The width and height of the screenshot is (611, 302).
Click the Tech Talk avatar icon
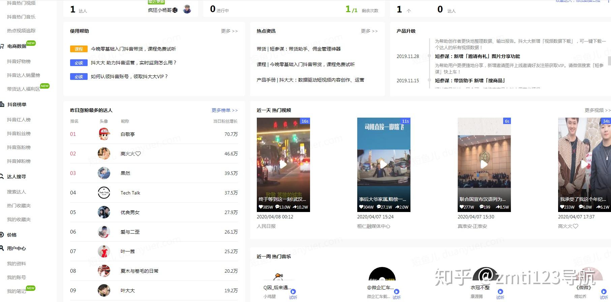click(x=104, y=192)
